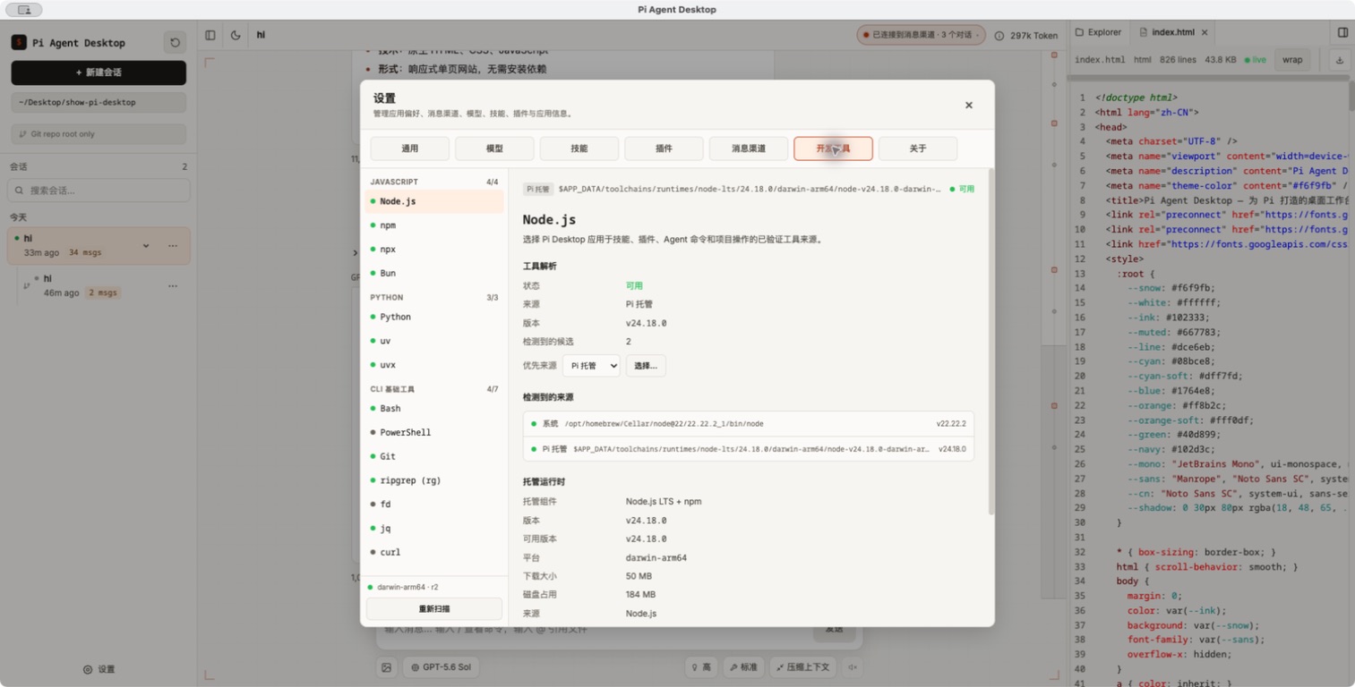Click the 重新扫描 button
This screenshot has height=687, width=1355.
click(434, 609)
